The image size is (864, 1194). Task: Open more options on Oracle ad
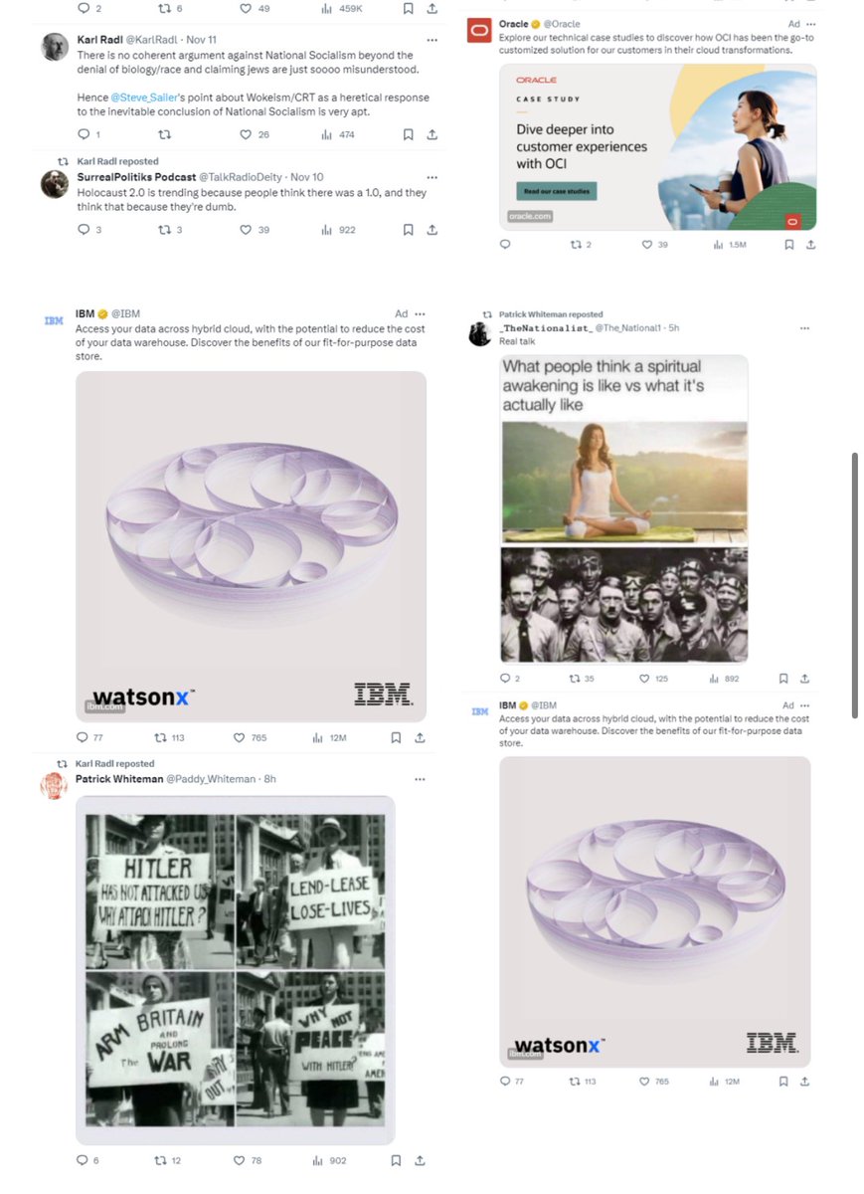pyautogui.click(x=812, y=23)
